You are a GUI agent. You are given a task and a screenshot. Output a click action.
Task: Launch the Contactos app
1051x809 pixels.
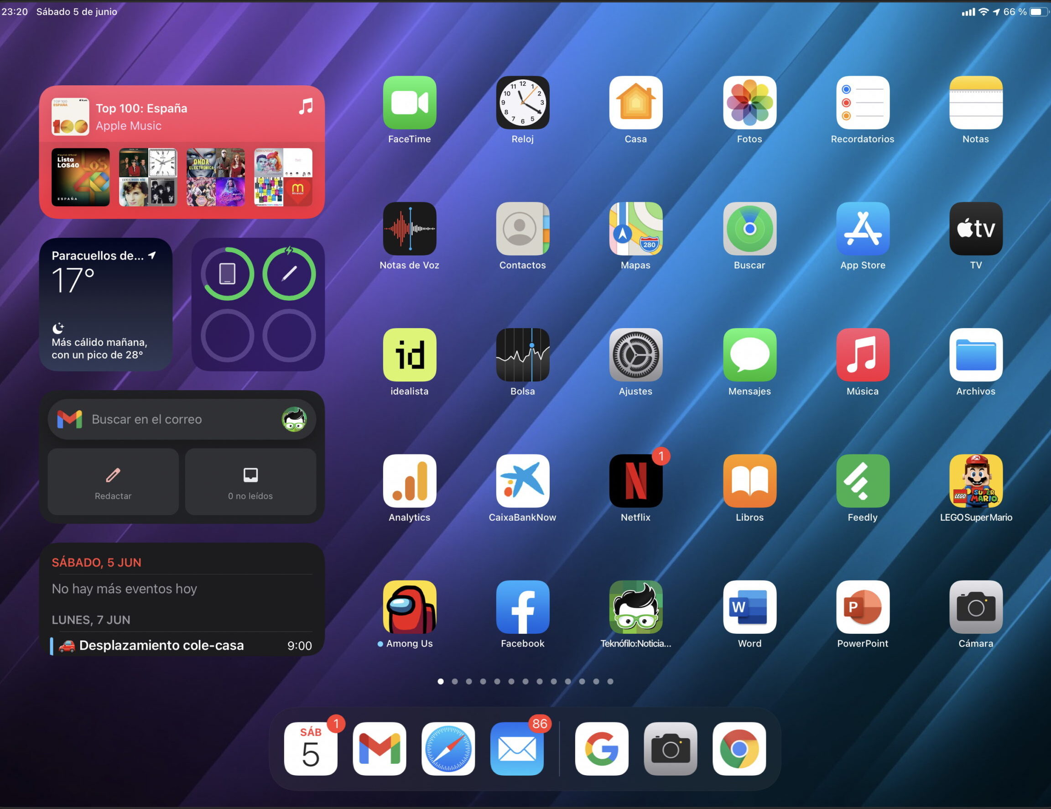(x=523, y=229)
